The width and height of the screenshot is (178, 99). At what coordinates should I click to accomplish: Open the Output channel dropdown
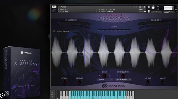pyautogui.click(x=96, y=9)
